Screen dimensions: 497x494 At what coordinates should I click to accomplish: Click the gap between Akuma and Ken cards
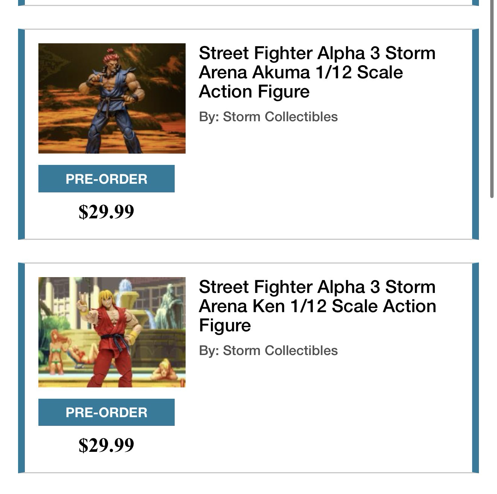248,251
